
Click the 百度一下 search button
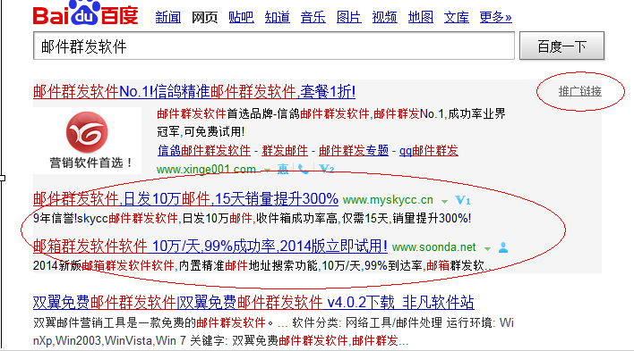561,46
